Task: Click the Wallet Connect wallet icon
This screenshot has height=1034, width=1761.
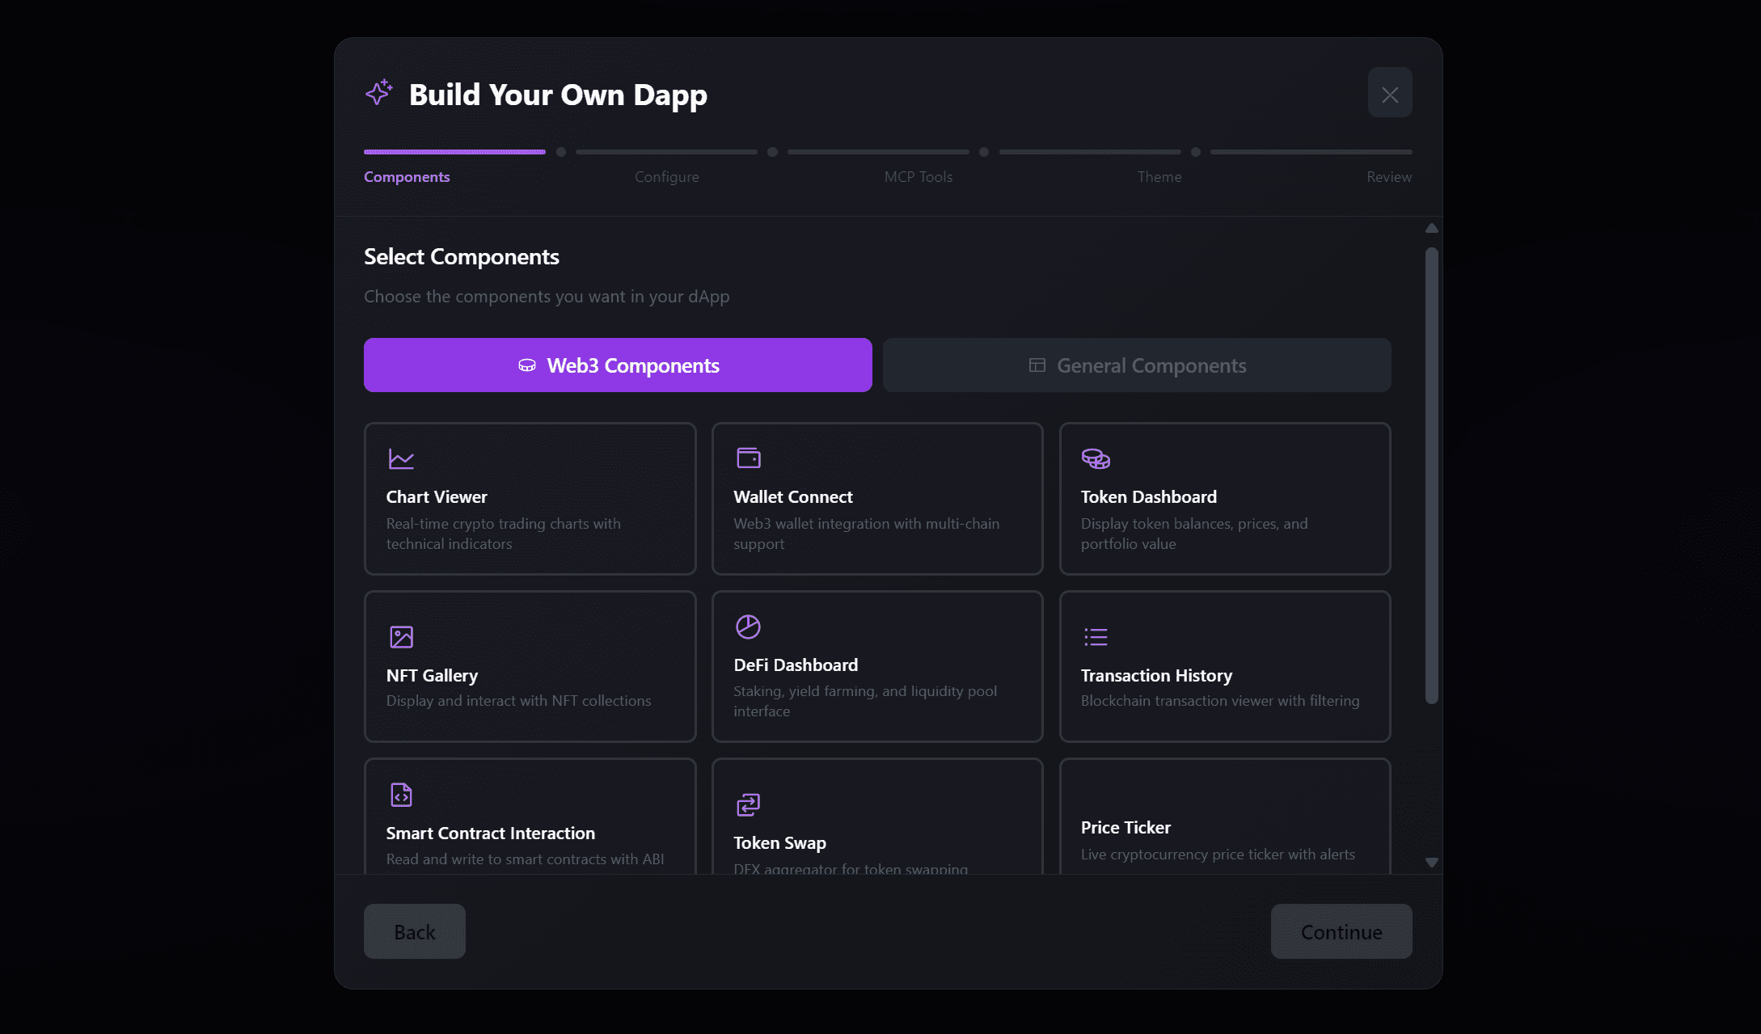Action: click(749, 458)
